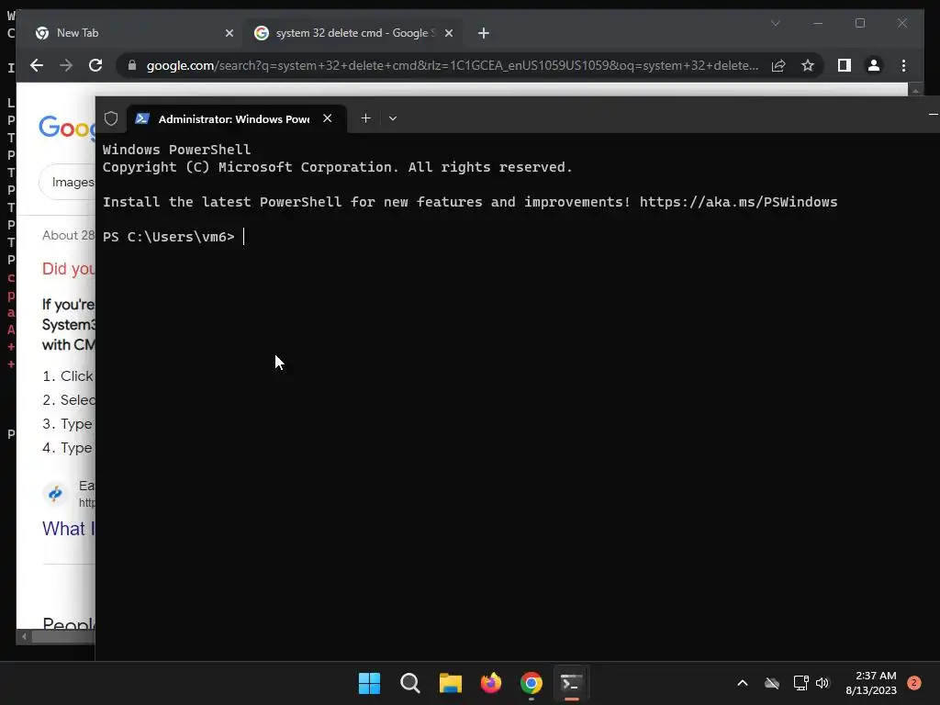This screenshot has width=940, height=705.
Task: Share this page via address bar icon
Action: 778,65
